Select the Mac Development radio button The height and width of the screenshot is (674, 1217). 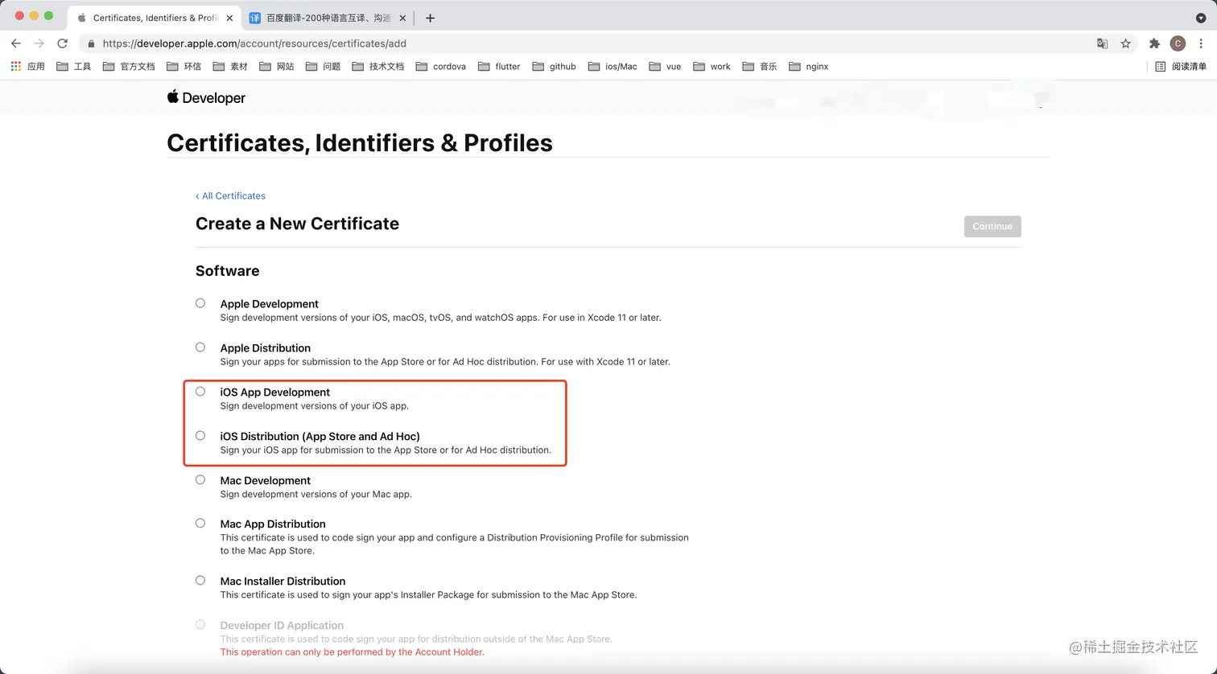200,480
